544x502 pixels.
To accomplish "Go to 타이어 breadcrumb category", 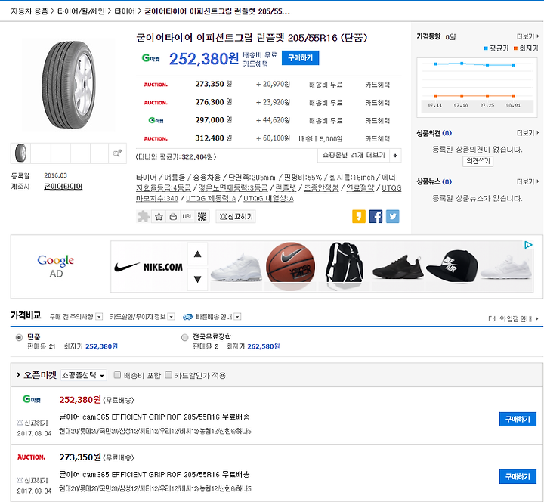I will coord(125,11).
